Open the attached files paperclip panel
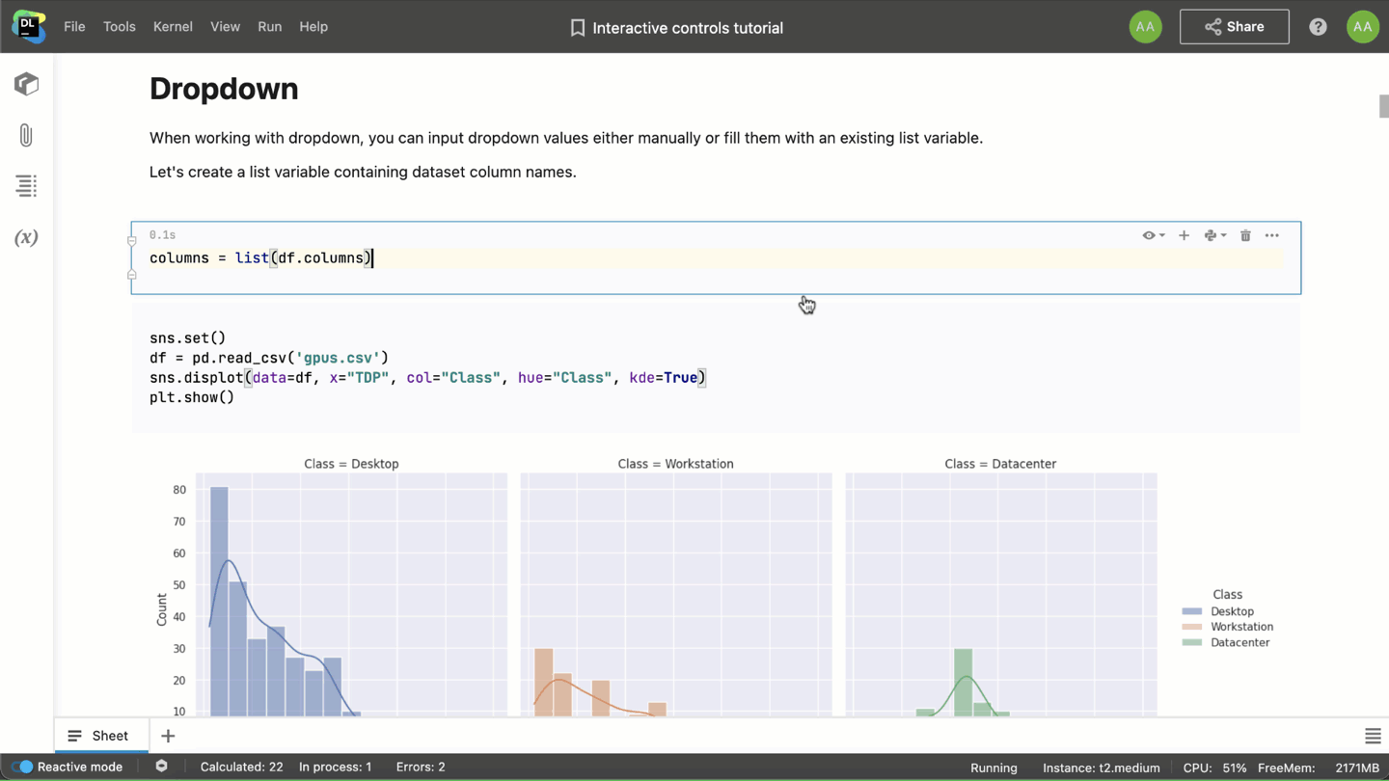The width and height of the screenshot is (1389, 781). (x=26, y=135)
